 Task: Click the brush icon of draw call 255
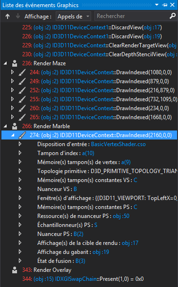coord(22,99)
